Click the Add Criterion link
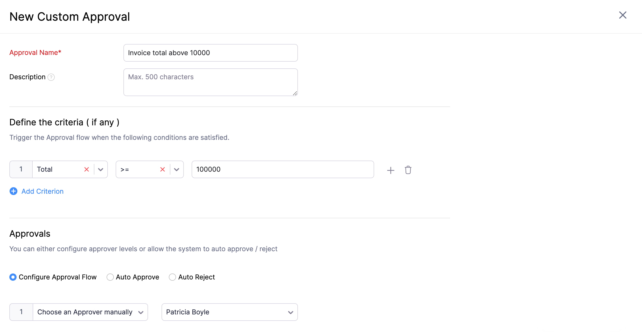This screenshot has width=642, height=332. click(x=42, y=191)
